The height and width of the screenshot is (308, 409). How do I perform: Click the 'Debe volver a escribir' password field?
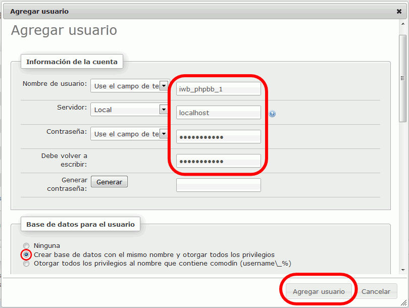click(218, 161)
